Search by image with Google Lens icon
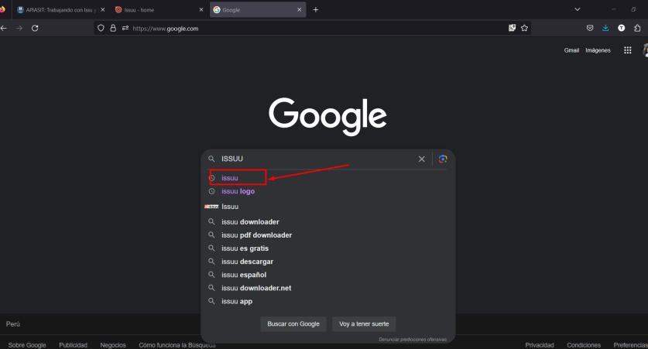 click(443, 159)
